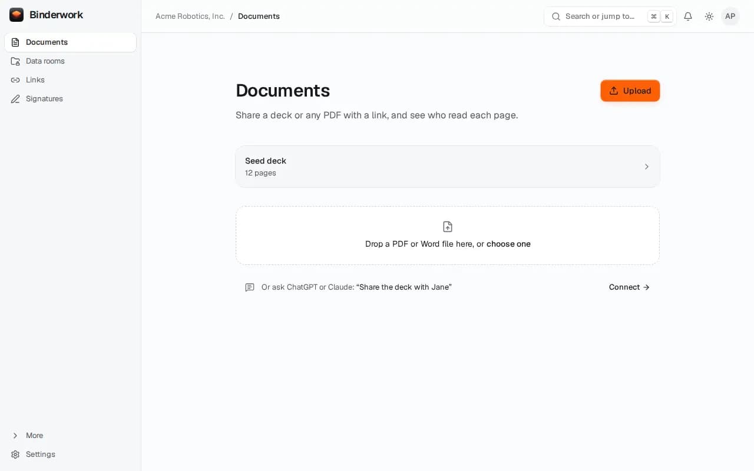
Task: Click the choose one link
Action: 508,244
